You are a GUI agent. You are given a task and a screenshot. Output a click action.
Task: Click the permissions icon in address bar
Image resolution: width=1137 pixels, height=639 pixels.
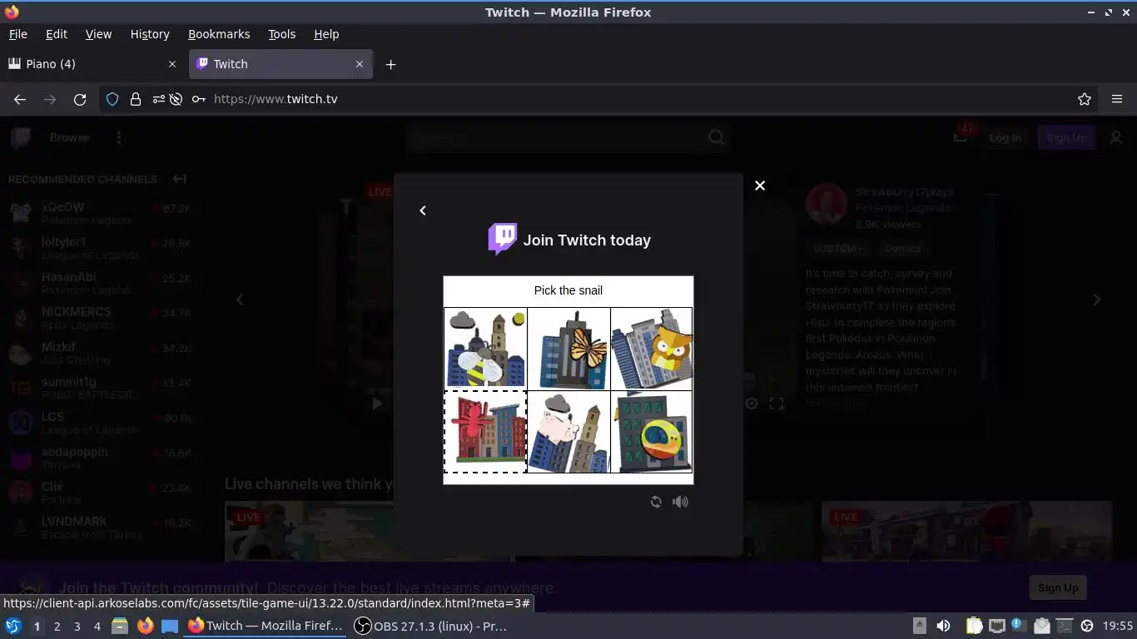pos(158,99)
